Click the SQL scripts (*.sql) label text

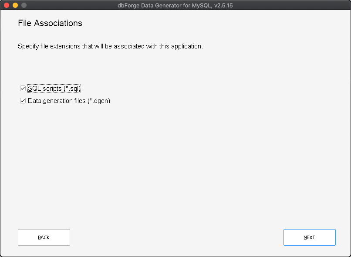tap(54, 88)
